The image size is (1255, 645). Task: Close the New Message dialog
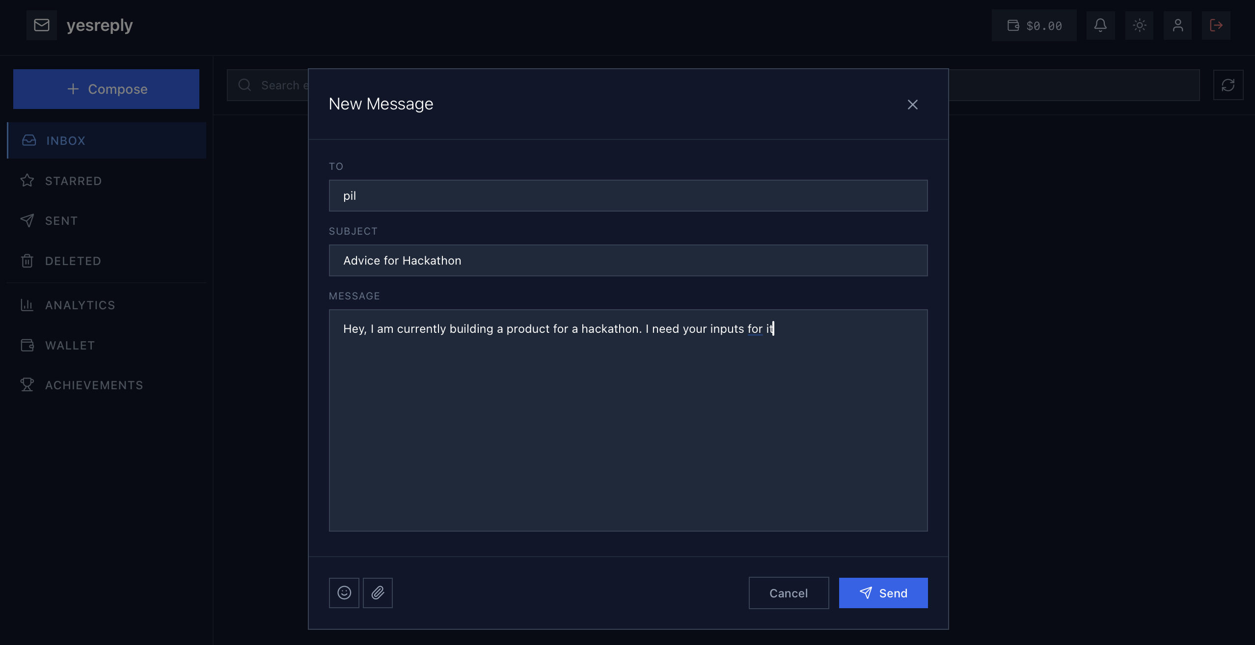[x=912, y=105]
